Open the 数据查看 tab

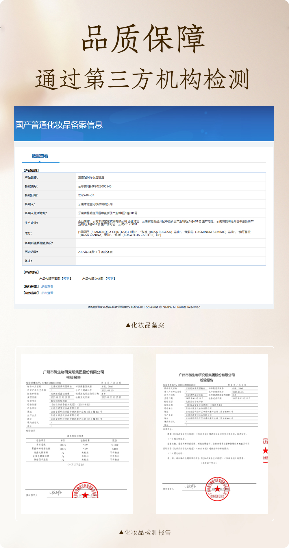40,156
